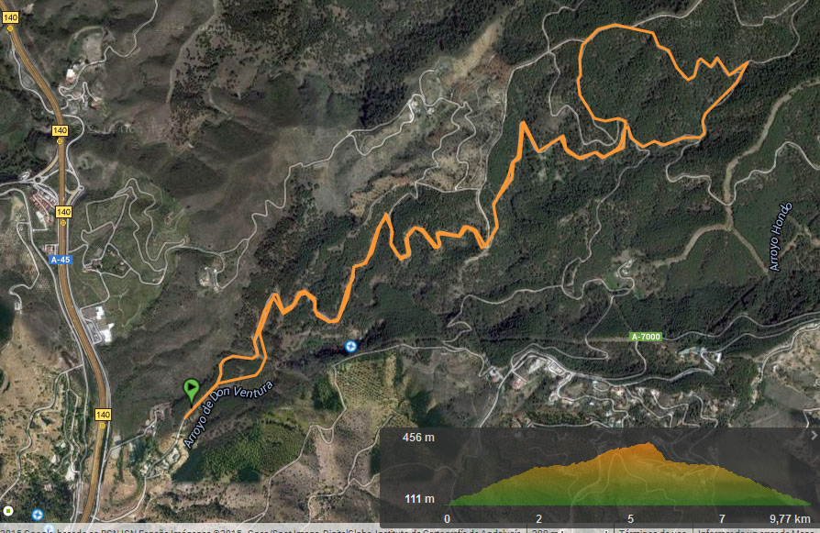
Task: Click the Arroyo de Don Ventura label
Action: coord(228,414)
